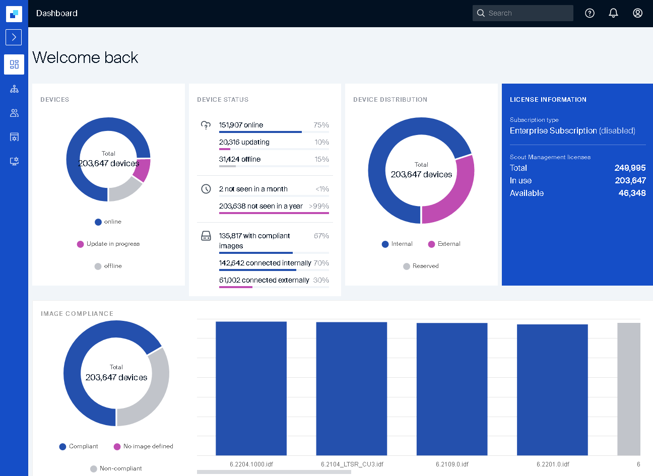The width and height of the screenshot is (653, 476).
Task: Open the user account menu icon
Action: click(637, 13)
